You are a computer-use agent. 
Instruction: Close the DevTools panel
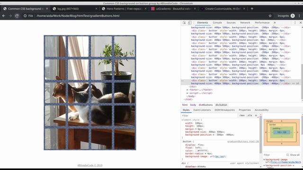[301, 23]
